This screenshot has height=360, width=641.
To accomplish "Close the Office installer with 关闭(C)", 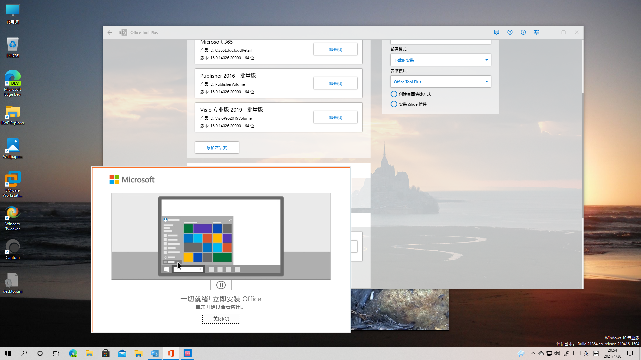I will (221, 319).
